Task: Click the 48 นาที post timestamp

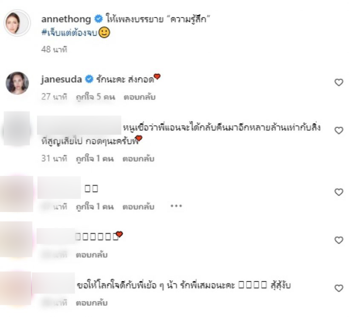Action: click(x=54, y=49)
